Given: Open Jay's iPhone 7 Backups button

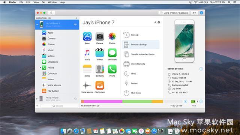Looking at the screenshot, I should (174, 13).
